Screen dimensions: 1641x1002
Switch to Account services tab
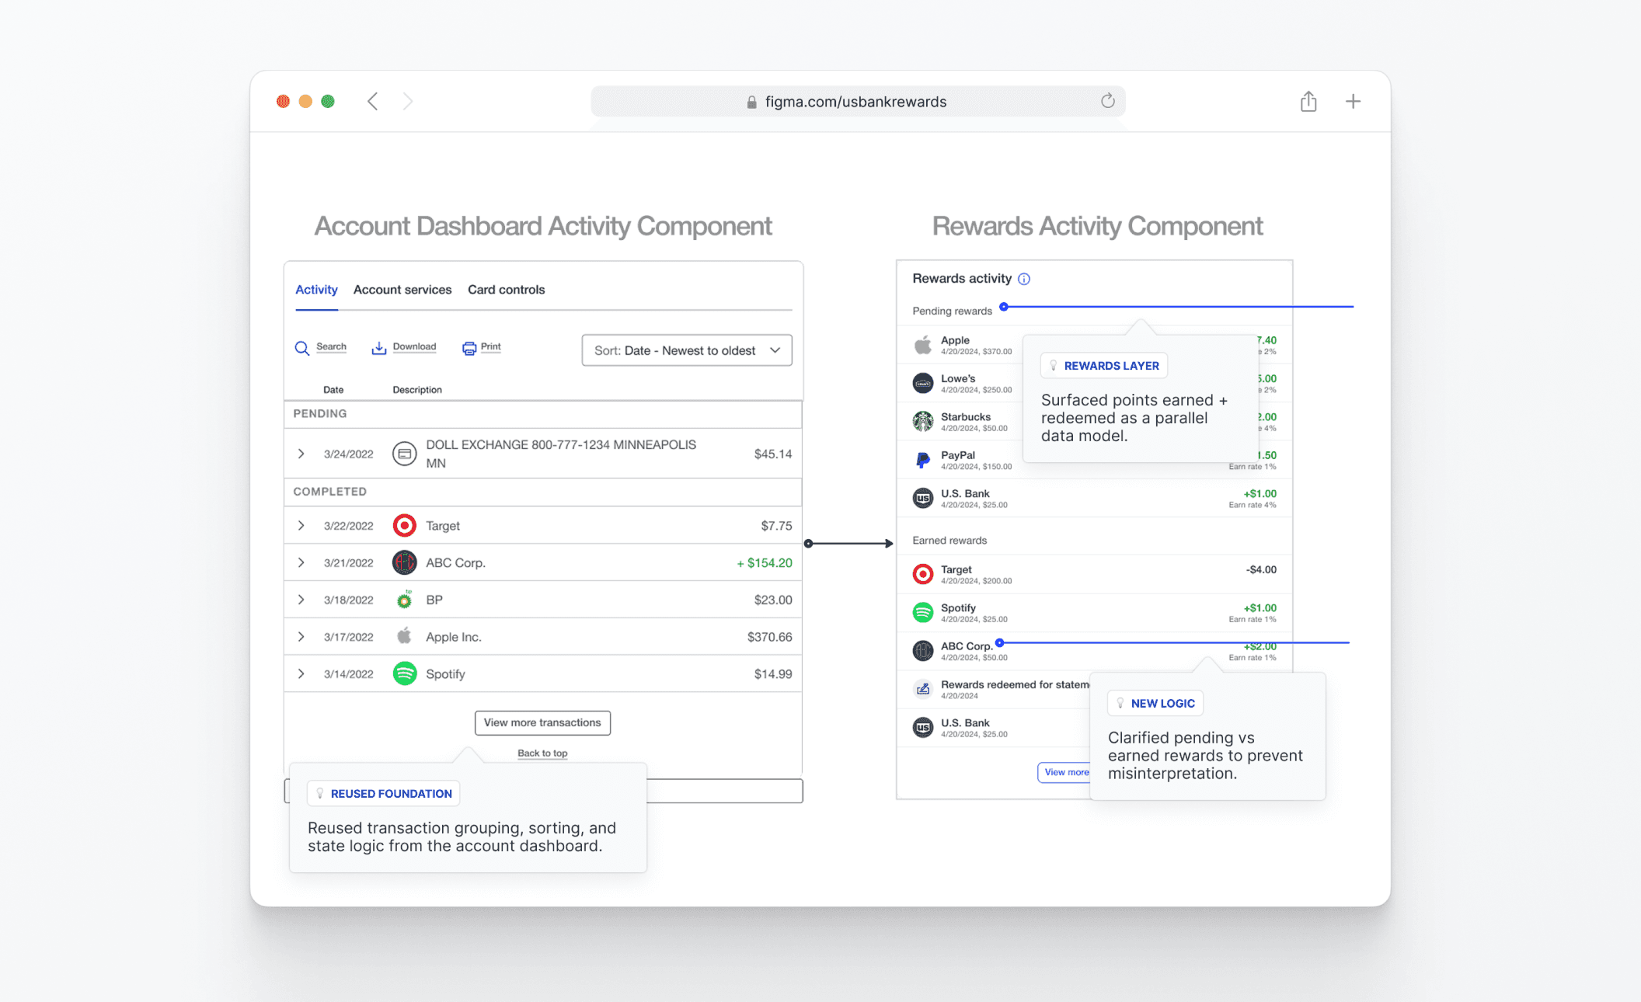[402, 290]
